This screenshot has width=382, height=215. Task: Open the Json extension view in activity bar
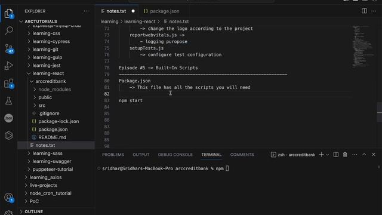[9, 118]
